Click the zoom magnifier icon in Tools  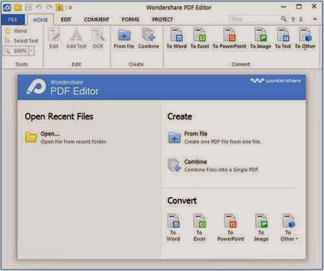pos(7,51)
